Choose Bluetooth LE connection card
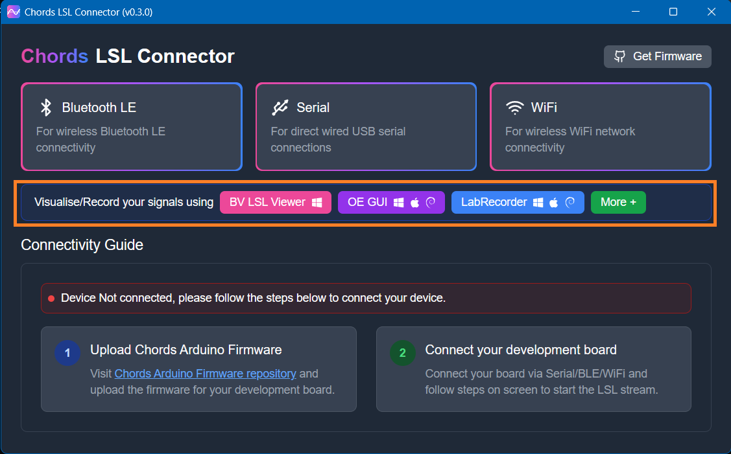The height and width of the screenshot is (454, 731). coord(132,127)
